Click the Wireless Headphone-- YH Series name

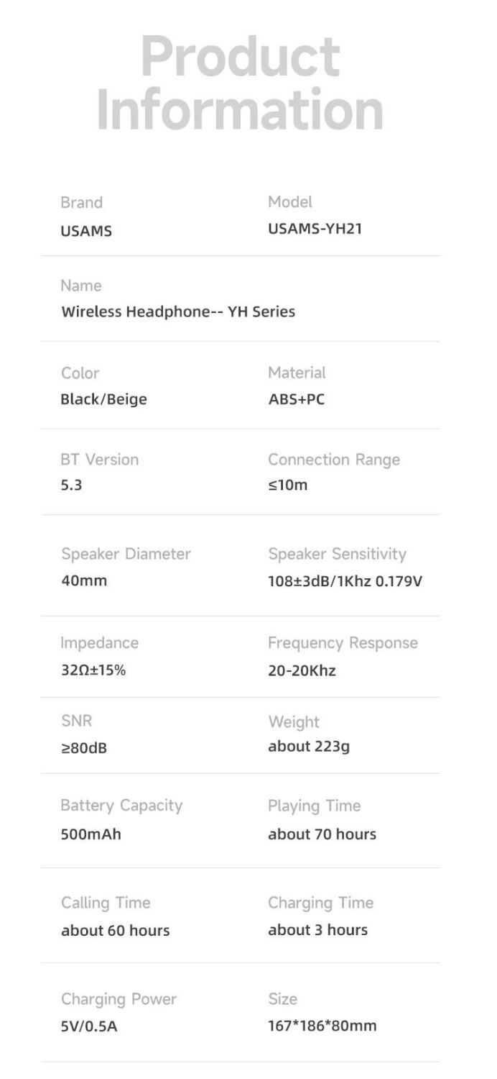(178, 311)
